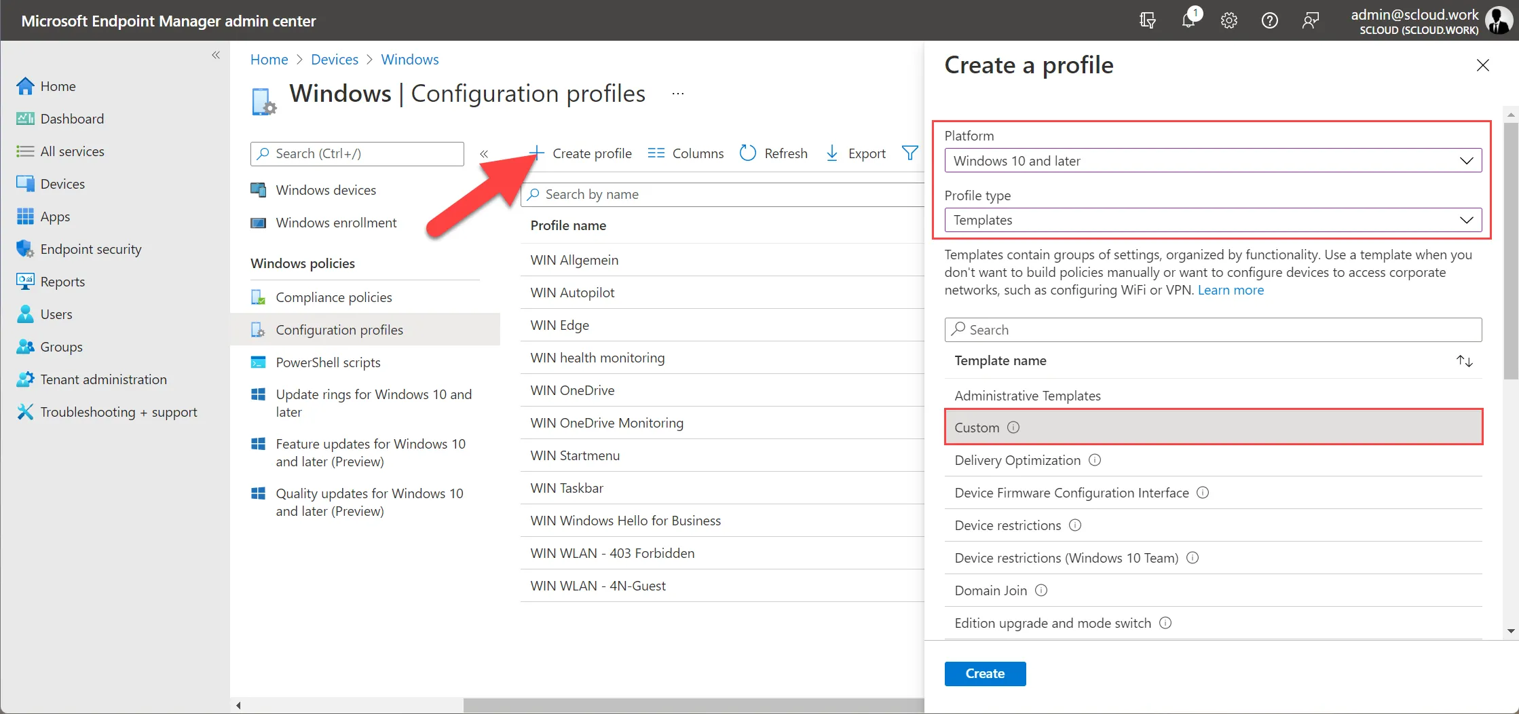Open the Cloud Shell directory icon in header
This screenshot has height=714, width=1519.
coord(1147,20)
